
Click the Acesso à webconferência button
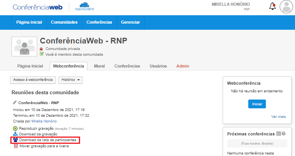(33, 80)
